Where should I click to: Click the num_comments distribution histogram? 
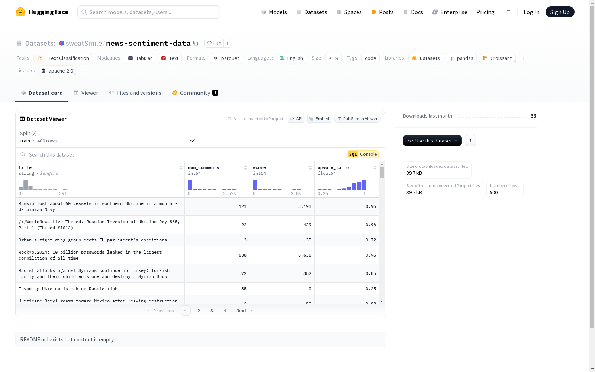[x=212, y=185]
